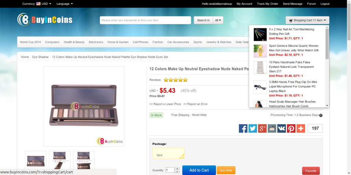
Task: Pin product using Pinterest icon
Action: pyautogui.click(x=291, y=129)
